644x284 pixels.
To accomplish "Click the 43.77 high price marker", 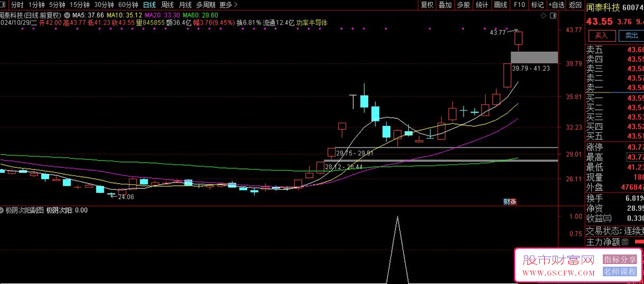I will tap(498, 32).
